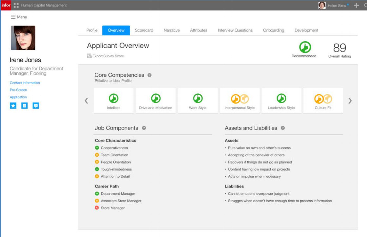Screen dimensions: 367x237
Task: Open Contact Information link
Action: pos(25,83)
